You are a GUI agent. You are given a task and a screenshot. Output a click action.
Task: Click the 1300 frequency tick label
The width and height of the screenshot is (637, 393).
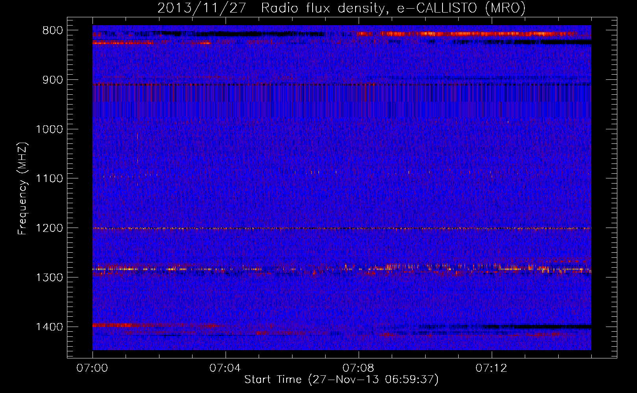click(49, 277)
